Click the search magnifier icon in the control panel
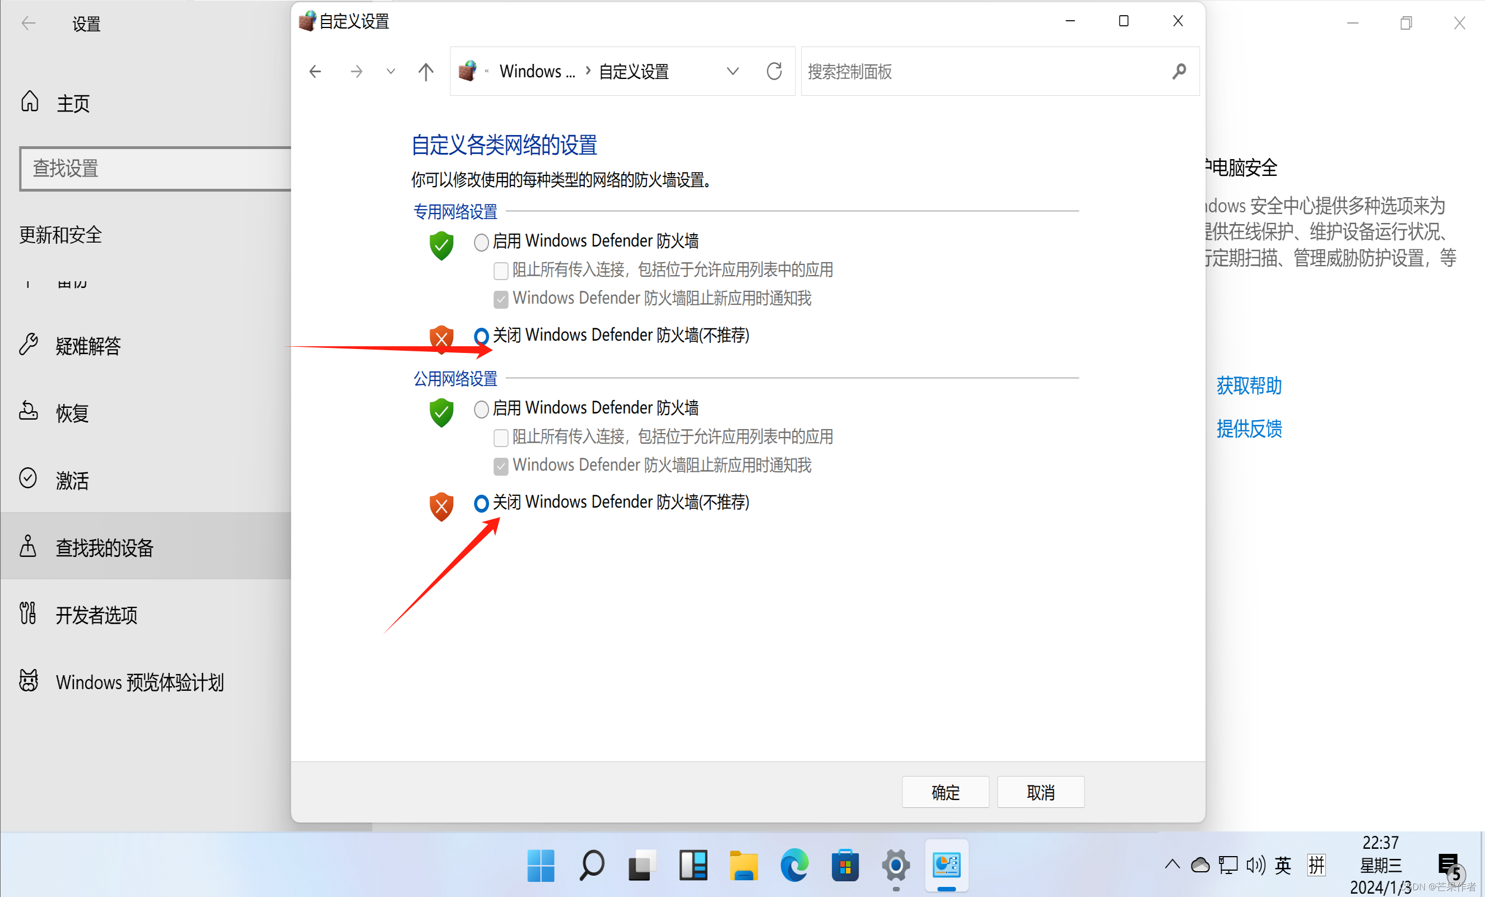The width and height of the screenshot is (1485, 897). point(1179,72)
